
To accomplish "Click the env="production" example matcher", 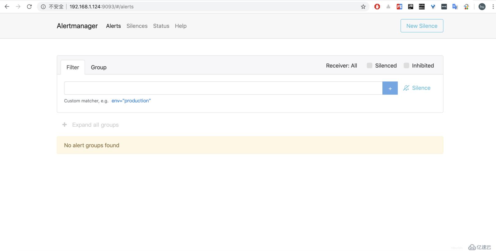I will click(x=131, y=101).
